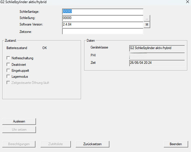Image resolution: width=191 pixels, height=152 pixels.
Task: Focus the Software Version field
Action: tap(103, 25)
